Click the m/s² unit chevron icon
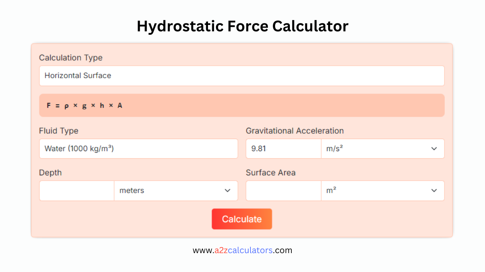485x272 pixels. (x=434, y=148)
